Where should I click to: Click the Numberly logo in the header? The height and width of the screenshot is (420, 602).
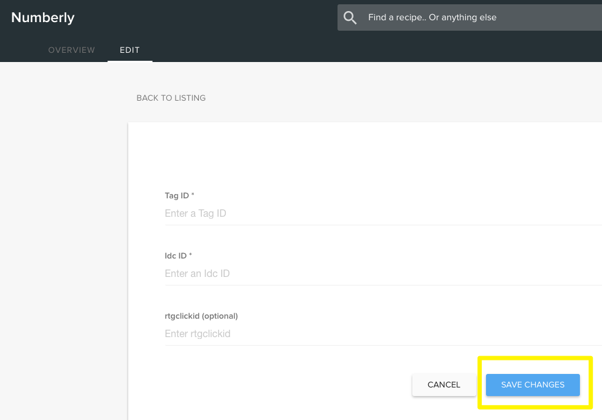click(x=42, y=17)
